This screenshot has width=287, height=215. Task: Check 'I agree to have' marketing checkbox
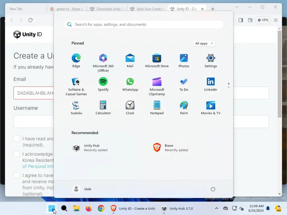(x=17, y=175)
